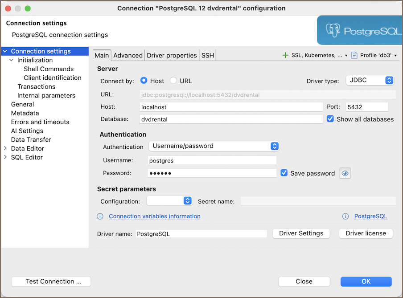Uncheck Show all databases checkbox
The width and height of the screenshot is (403, 298).
point(330,119)
